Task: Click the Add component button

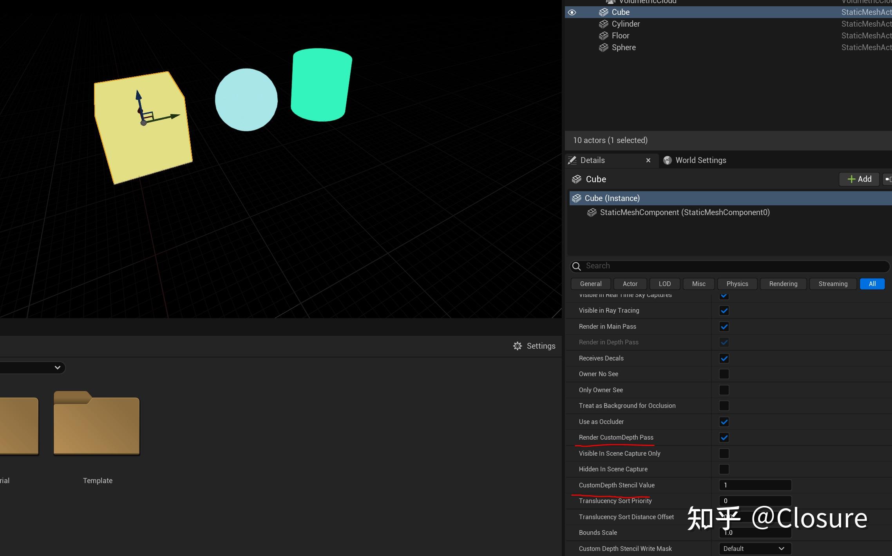Action: [x=859, y=179]
